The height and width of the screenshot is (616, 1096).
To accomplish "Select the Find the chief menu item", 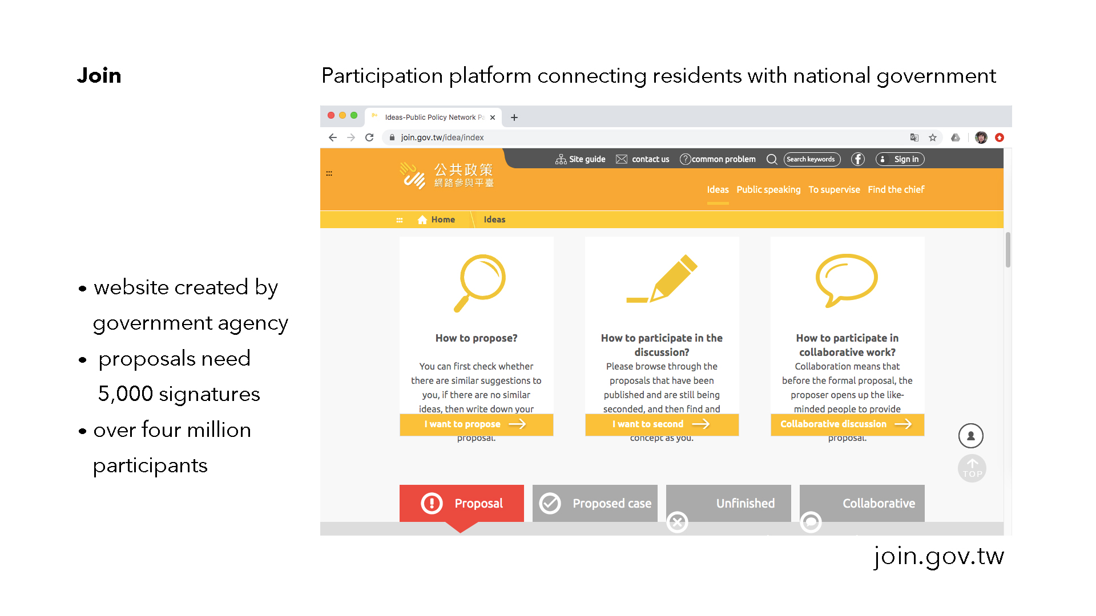I will pyautogui.click(x=896, y=189).
